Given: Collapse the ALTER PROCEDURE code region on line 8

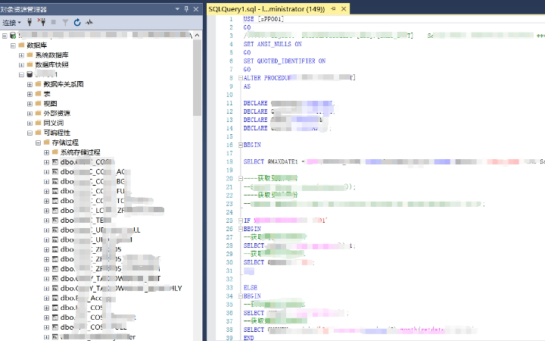Looking at the screenshot, I should click(x=240, y=78).
